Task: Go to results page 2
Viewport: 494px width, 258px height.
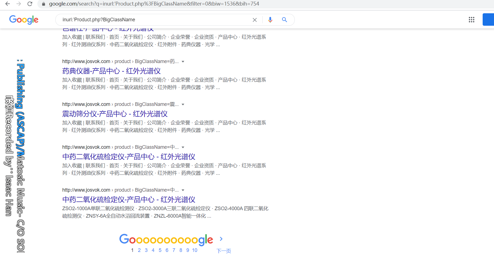Action: (x=139, y=250)
